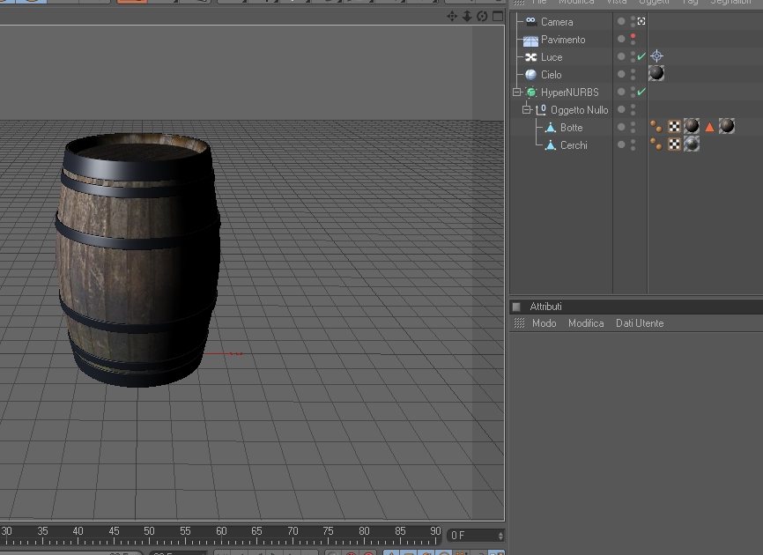Click the Cielo material tag sphere

(656, 74)
